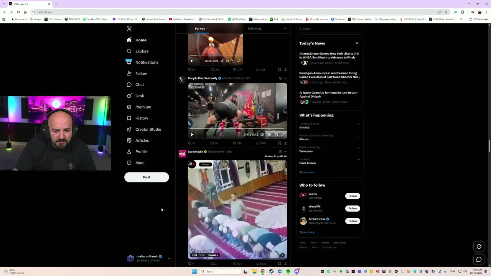This screenshot has width=491, height=276.
Task: Open the Atlanta Dream Sweep New York Liberty news
Action: [329, 56]
